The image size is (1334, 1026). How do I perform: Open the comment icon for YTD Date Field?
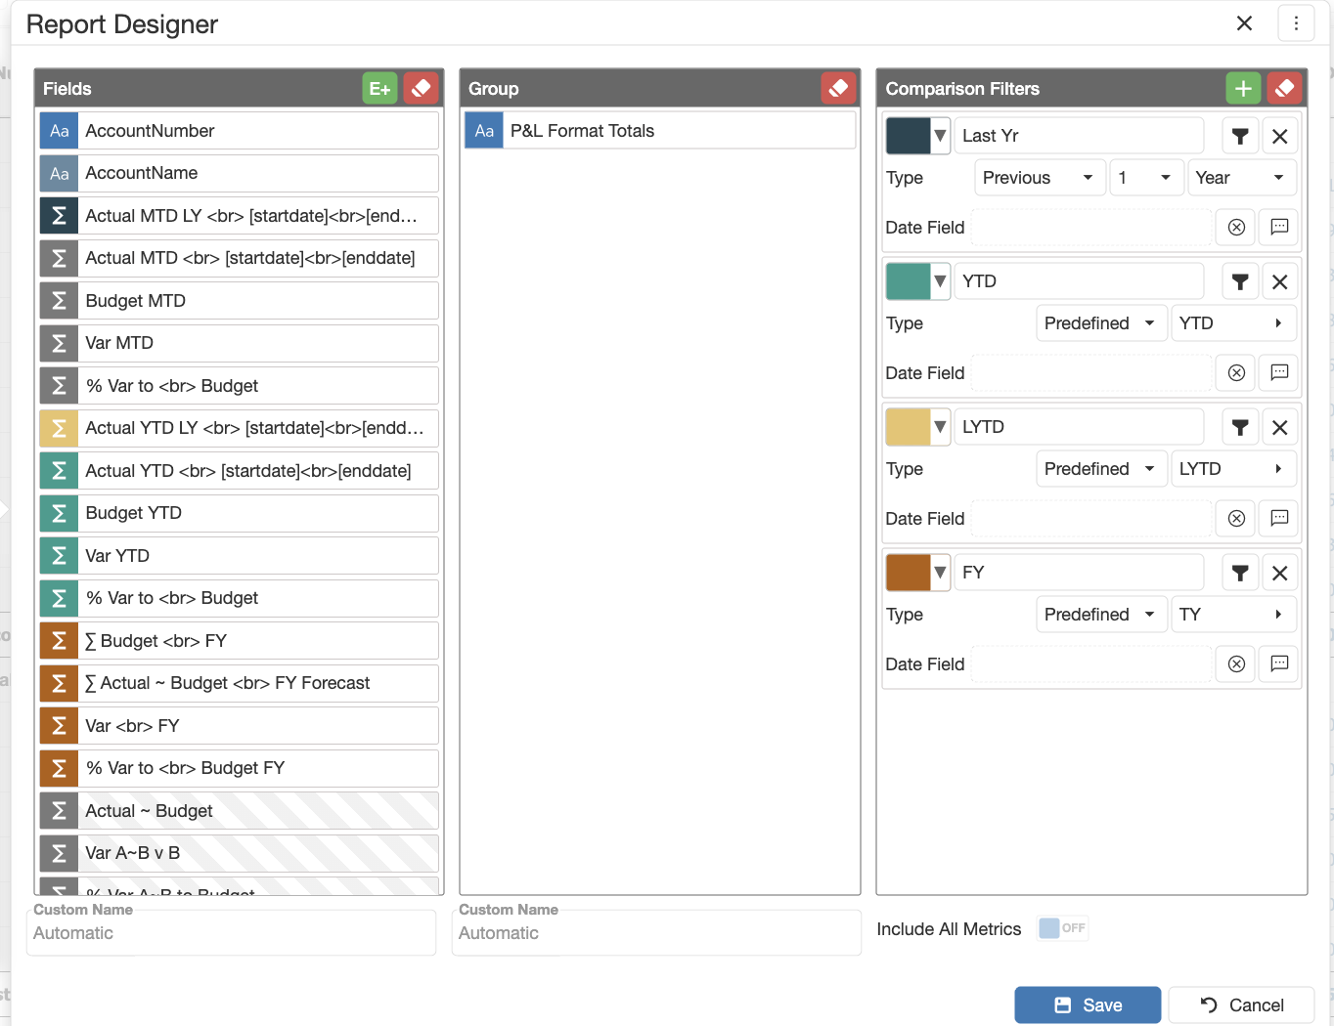(1279, 372)
